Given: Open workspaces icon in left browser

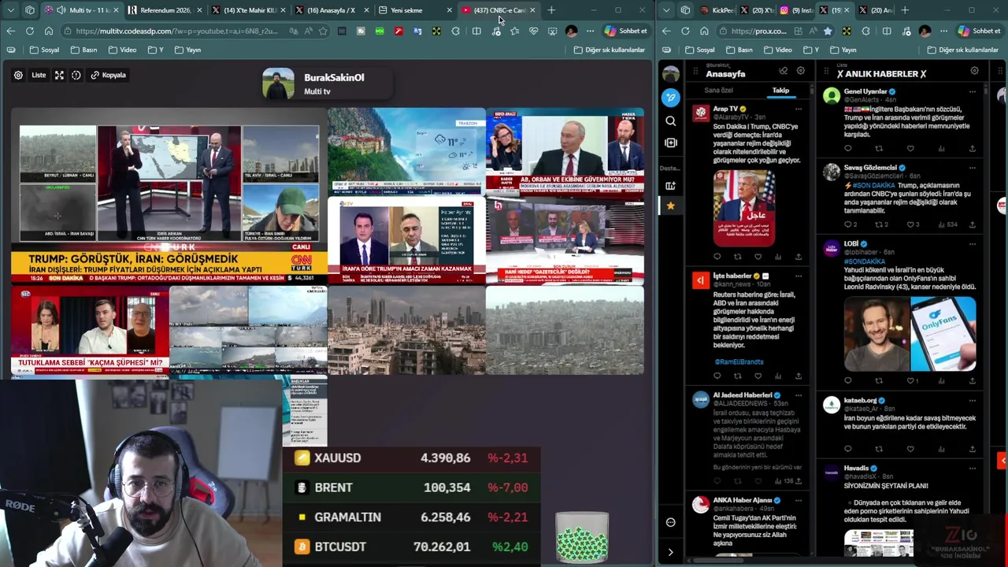Looking at the screenshot, I should (x=30, y=10).
